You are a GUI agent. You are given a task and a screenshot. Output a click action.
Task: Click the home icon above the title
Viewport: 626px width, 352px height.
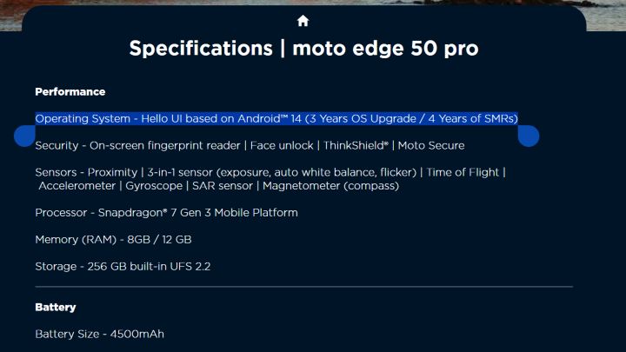(x=303, y=21)
